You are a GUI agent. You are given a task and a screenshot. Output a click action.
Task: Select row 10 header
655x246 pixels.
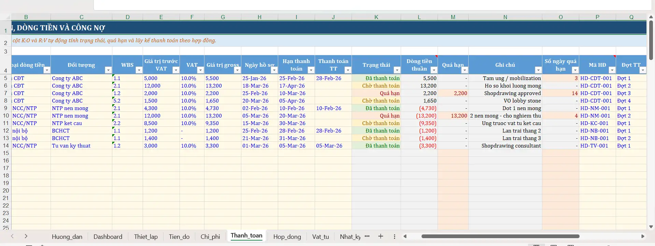6,116
